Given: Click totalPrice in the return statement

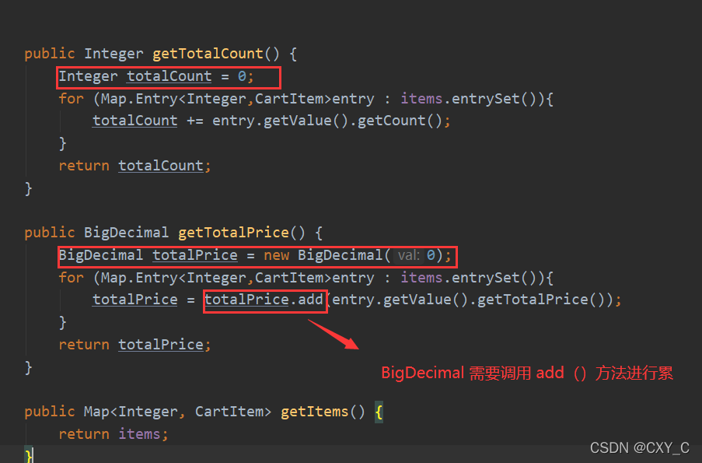Looking at the screenshot, I should 161,345.
